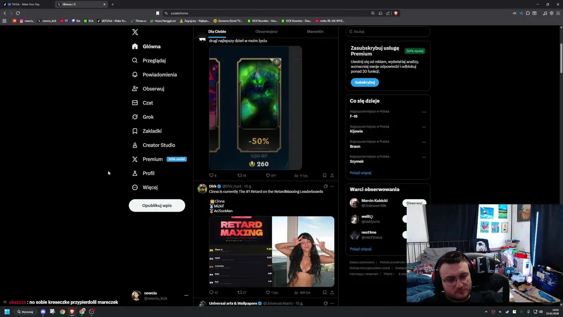Screen dimensions: 563x317
Task: Follow Marcin Kubicki with Obserwuj button
Action: 414,203
